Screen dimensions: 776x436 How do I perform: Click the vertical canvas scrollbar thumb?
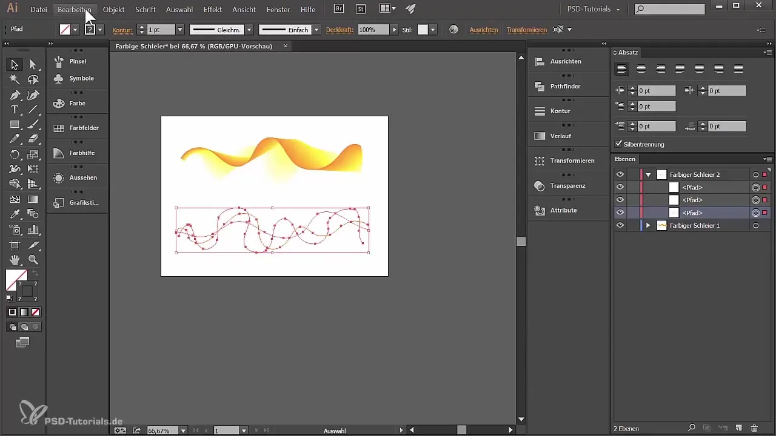(521, 241)
